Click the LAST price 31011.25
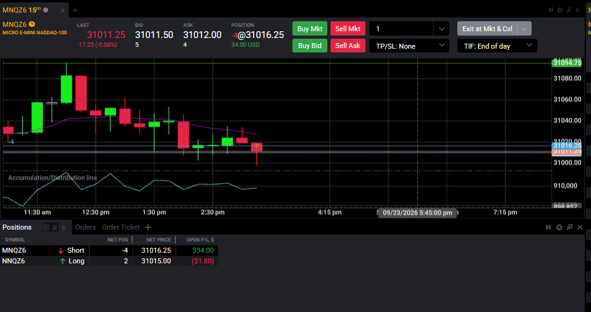591x312 pixels. tap(106, 35)
